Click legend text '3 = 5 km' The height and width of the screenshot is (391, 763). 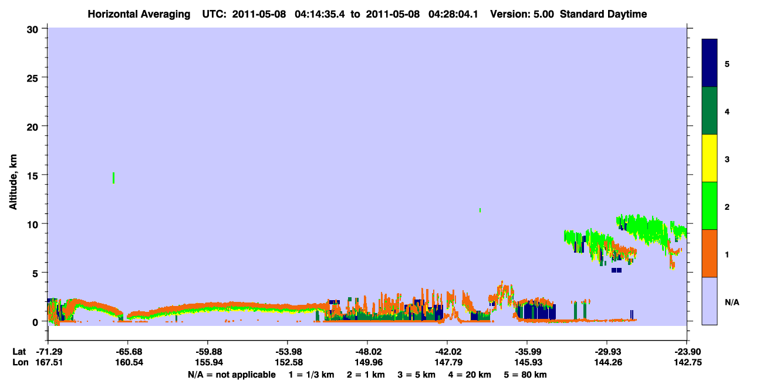tap(417, 375)
